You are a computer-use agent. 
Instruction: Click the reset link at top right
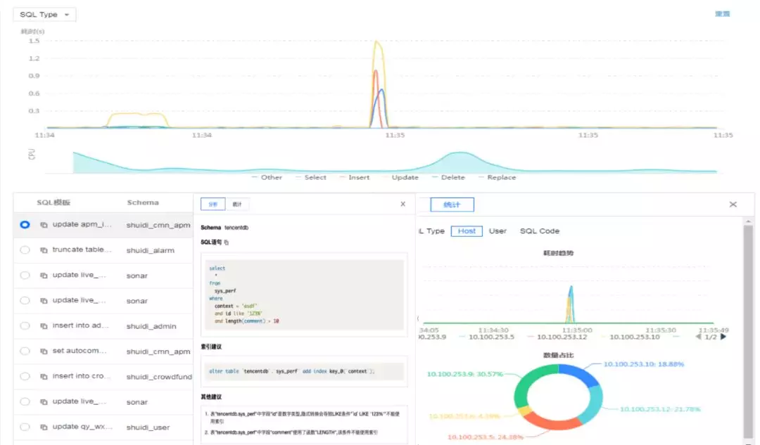coord(722,14)
